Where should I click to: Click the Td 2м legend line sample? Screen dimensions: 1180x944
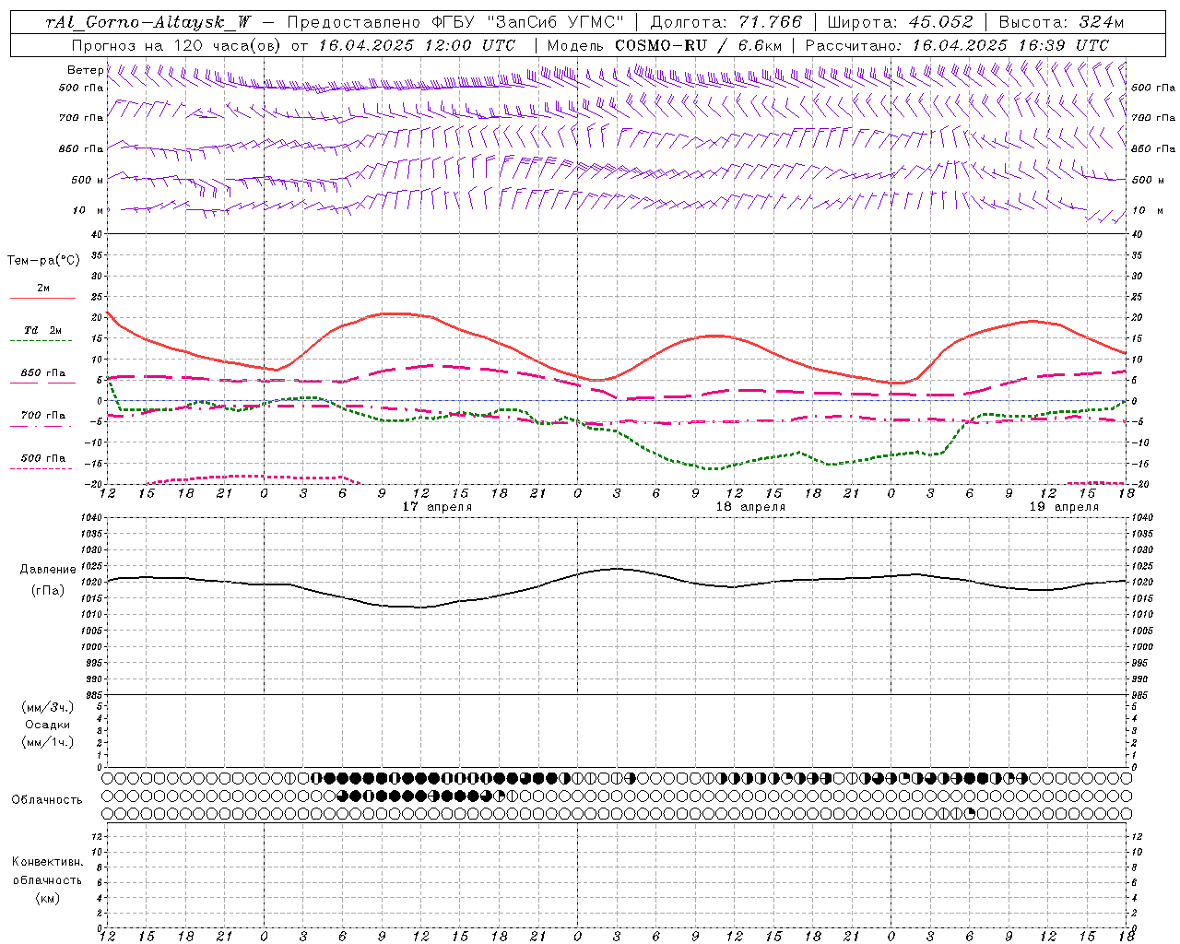tap(41, 341)
